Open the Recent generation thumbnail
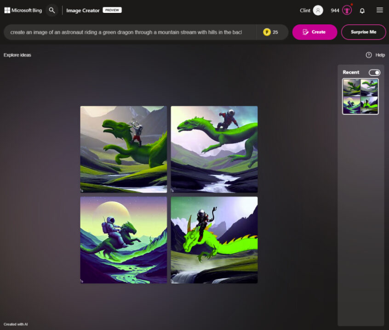Viewport: 389px width, 330px height. click(x=360, y=97)
